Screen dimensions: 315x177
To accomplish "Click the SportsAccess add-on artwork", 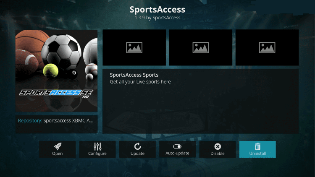I will 56,70.
